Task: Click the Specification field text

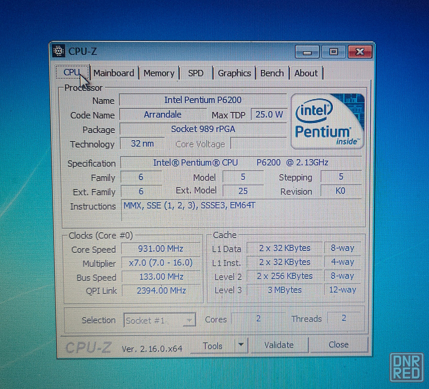Action: 241,163
